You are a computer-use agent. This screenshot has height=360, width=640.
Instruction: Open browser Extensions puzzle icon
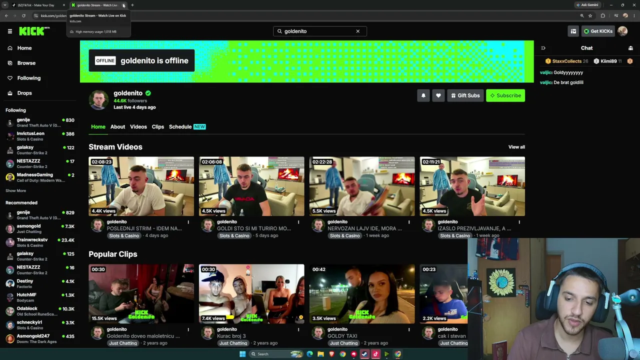point(602,15)
